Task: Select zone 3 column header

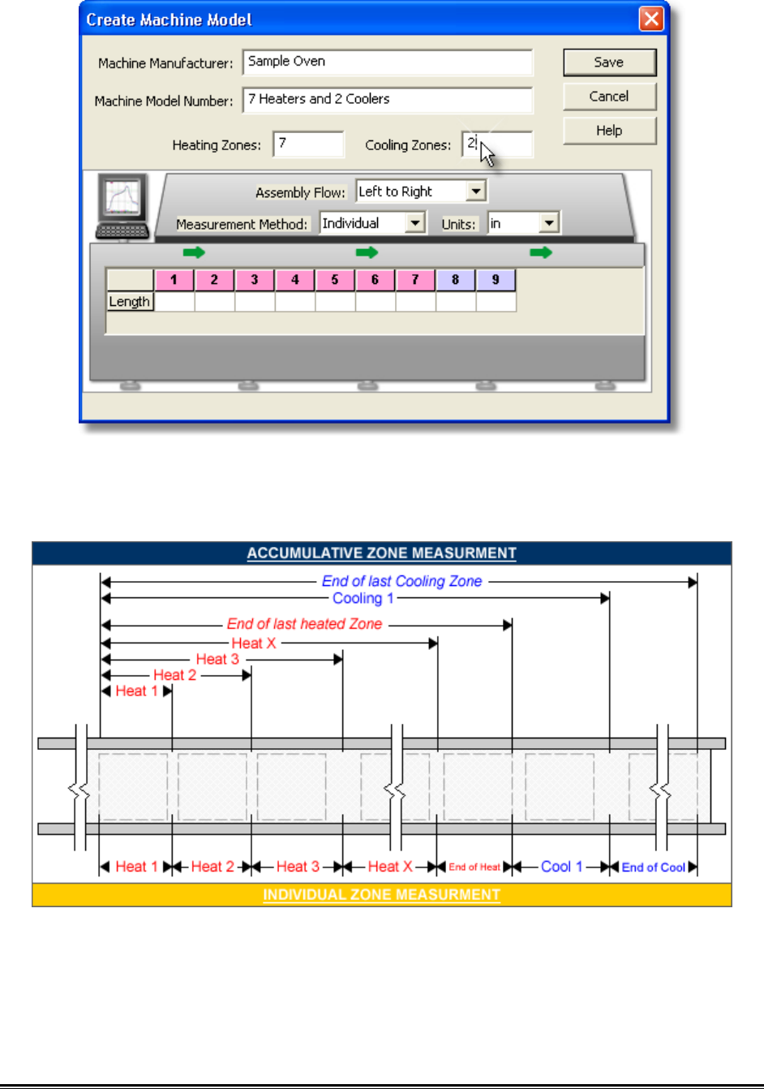Action: pos(255,280)
